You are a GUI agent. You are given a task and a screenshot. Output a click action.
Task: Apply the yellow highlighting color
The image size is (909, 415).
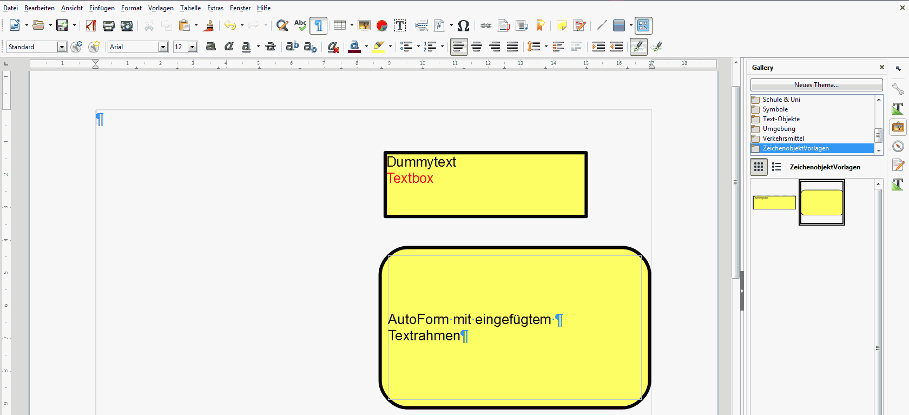(x=379, y=47)
